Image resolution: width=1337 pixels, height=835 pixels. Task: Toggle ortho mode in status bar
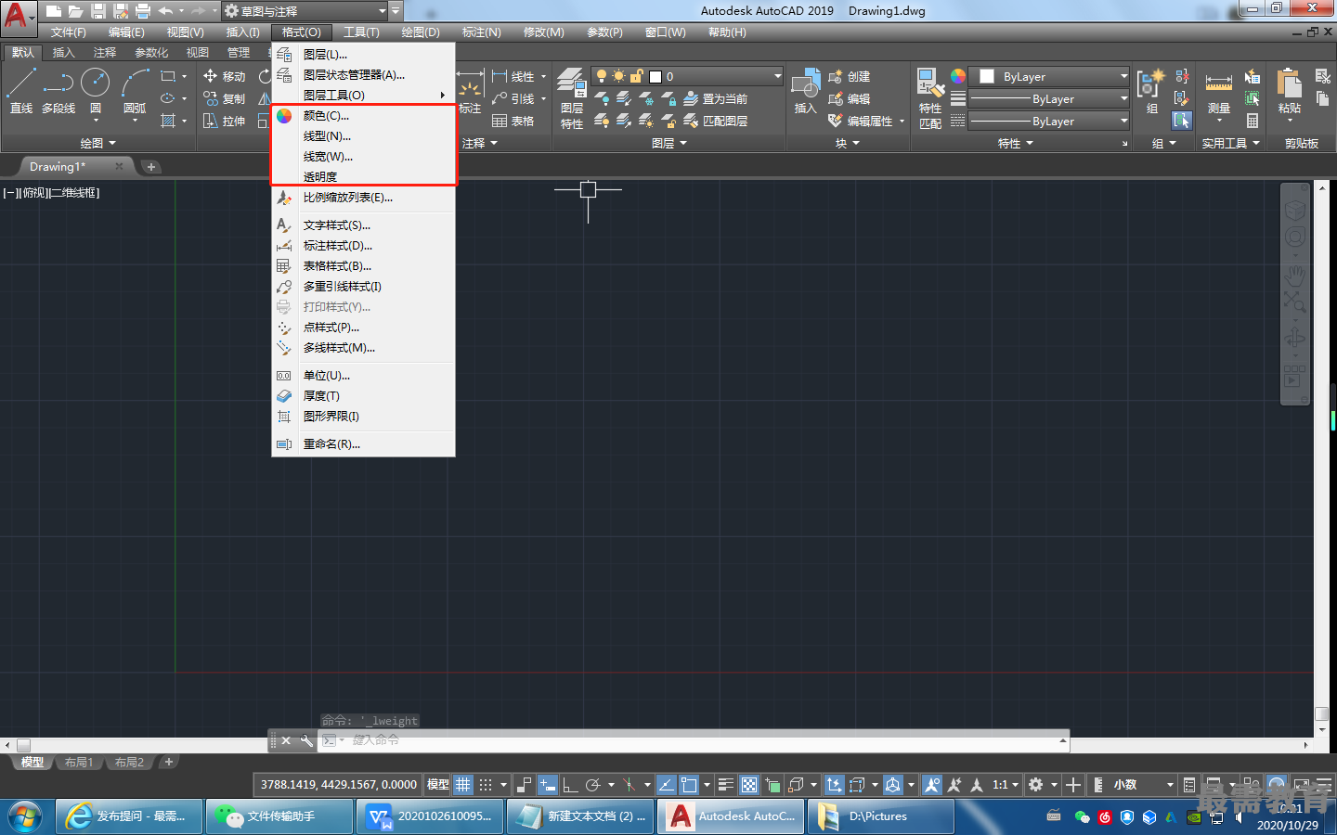pyautogui.click(x=570, y=785)
